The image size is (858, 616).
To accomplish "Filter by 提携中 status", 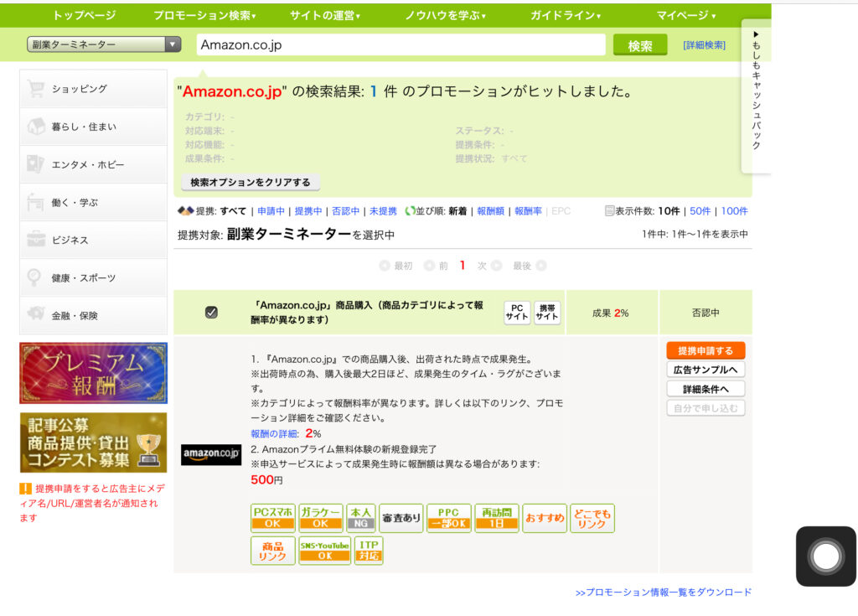I will click(308, 211).
